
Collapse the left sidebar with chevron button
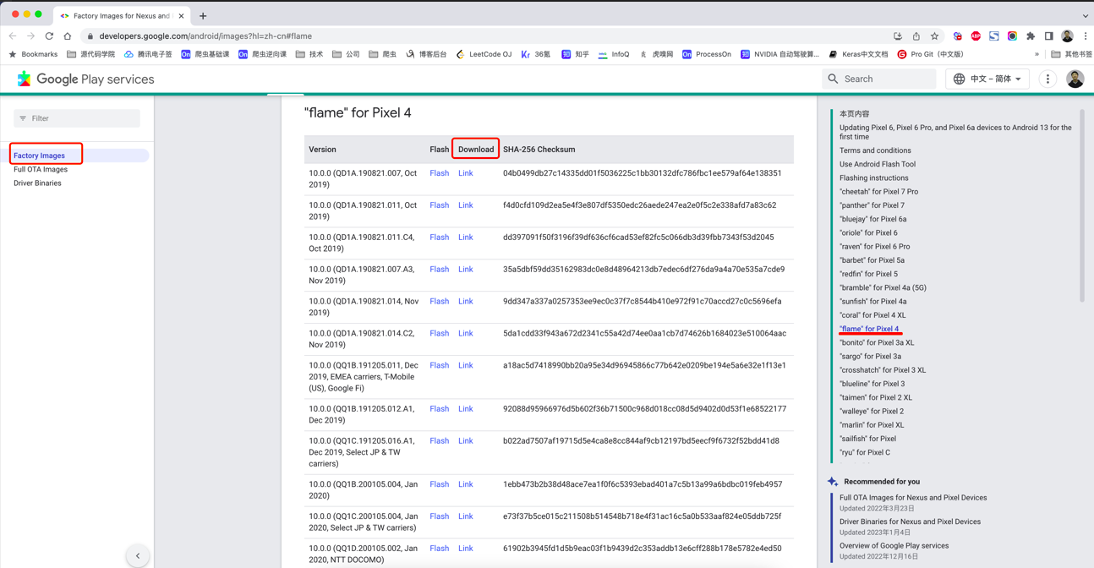coord(138,555)
